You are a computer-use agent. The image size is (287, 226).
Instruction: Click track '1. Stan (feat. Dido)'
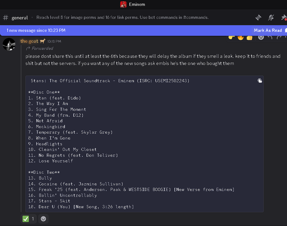tap(54, 98)
